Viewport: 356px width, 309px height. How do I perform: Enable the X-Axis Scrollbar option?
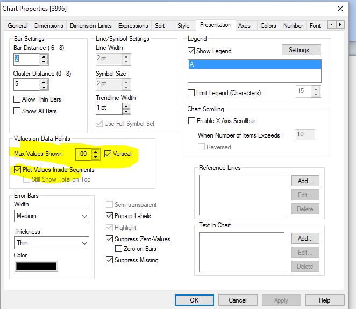(191, 121)
